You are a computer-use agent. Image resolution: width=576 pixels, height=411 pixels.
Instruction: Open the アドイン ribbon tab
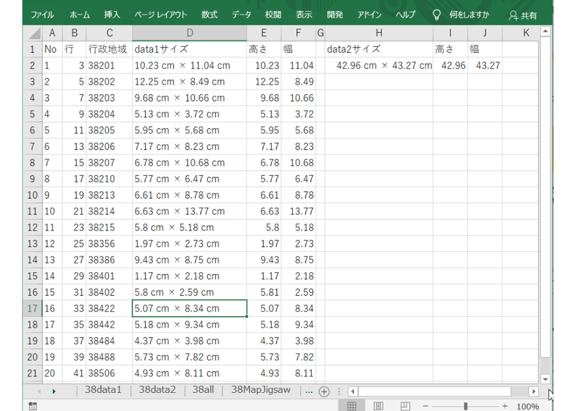coord(369,15)
